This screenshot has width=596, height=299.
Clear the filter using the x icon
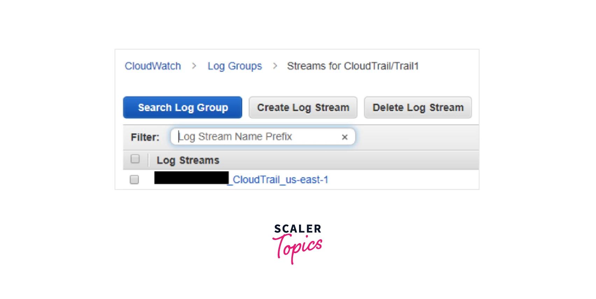tap(345, 137)
